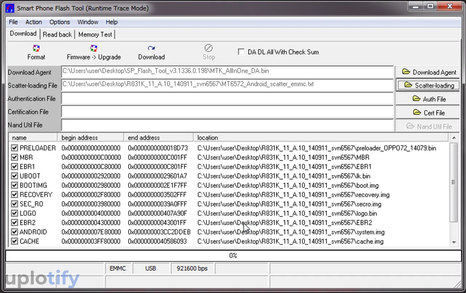Open the Options menu
This screenshot has width=466, height=293.
pos(59,22)
